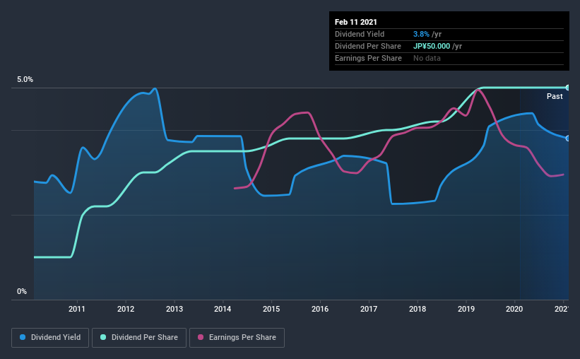The height and width of the screenshot is (359, 580).
Task: Click the 2014 x-axis label
Action: click(223, 309)
